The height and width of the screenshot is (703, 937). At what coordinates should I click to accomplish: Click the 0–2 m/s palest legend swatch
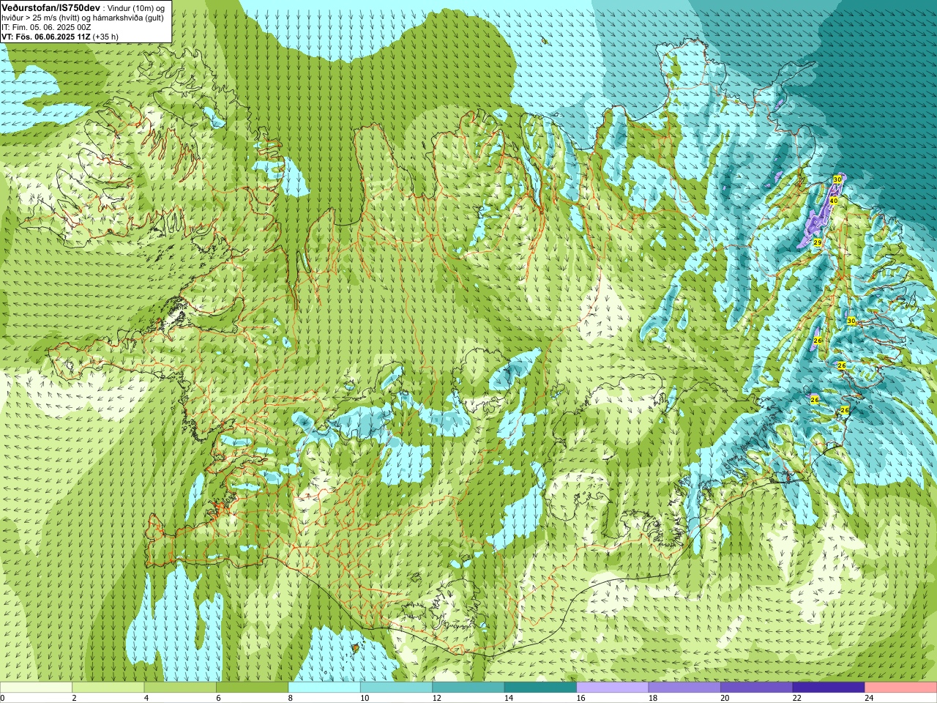(36, 688)
